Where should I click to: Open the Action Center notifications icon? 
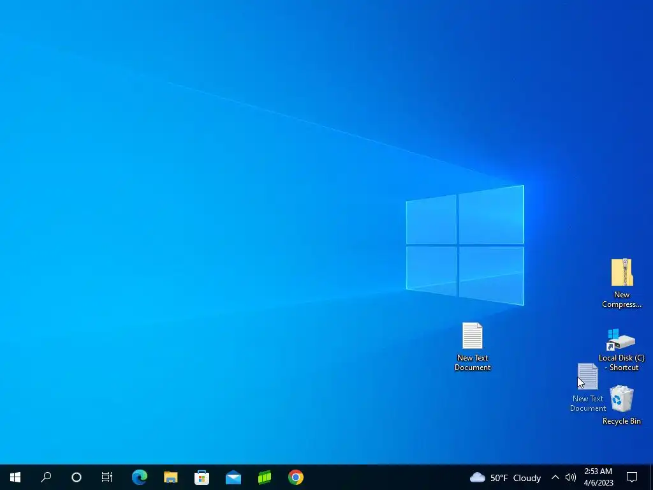[x=632, y=477]
